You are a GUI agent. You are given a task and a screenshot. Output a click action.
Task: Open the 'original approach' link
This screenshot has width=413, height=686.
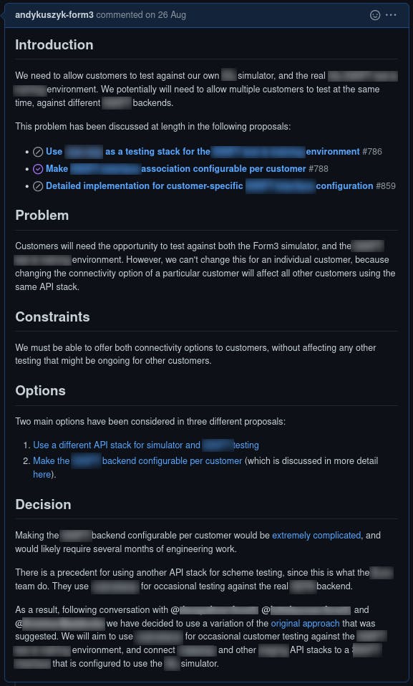306,624
